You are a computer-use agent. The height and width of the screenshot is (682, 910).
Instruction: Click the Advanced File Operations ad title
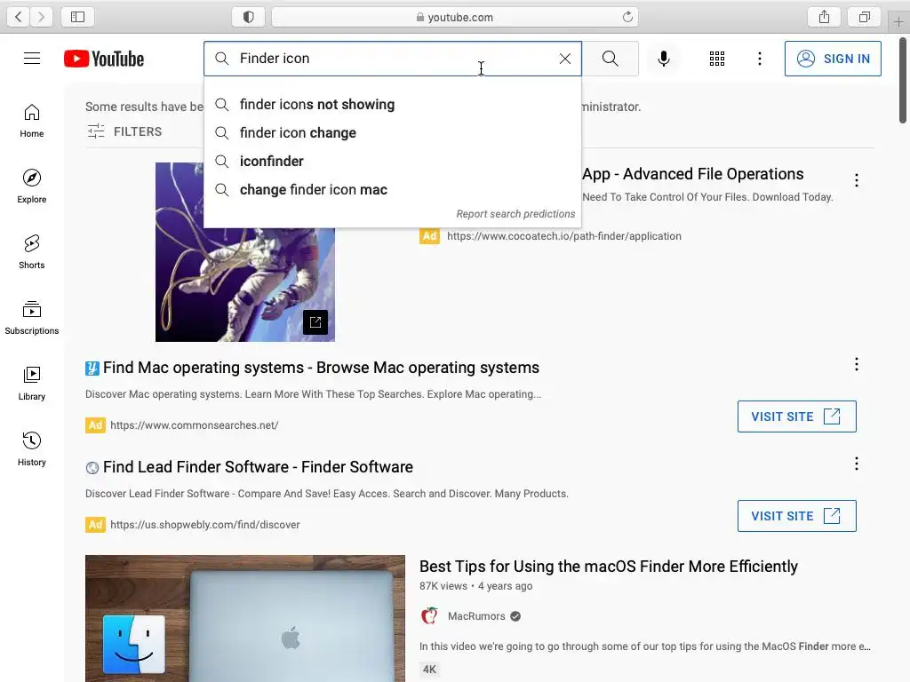coord(693,174)
